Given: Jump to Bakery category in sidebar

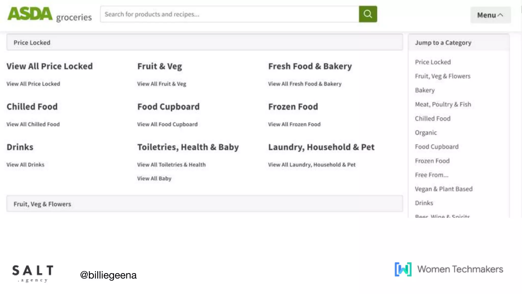Looking at the screenshot, I should tap(425, 90).
